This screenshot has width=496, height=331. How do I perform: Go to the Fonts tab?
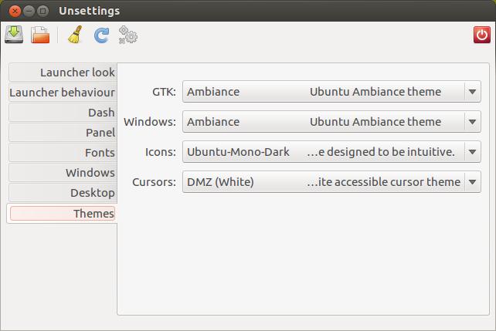[63, 153]
